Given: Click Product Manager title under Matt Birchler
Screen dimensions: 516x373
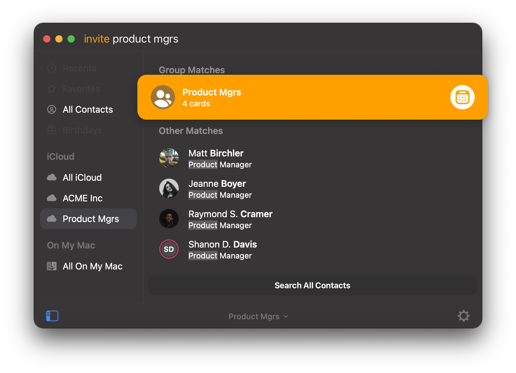Looking at the screenshot, I should click(220, 165).
